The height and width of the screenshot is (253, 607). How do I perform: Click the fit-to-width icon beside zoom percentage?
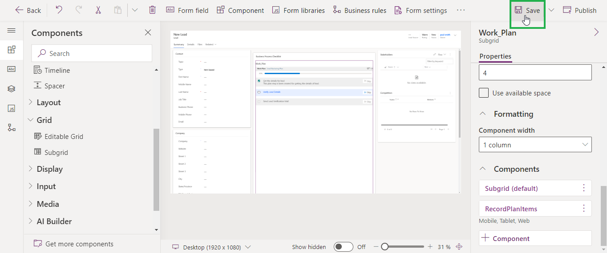click(459, 247)
